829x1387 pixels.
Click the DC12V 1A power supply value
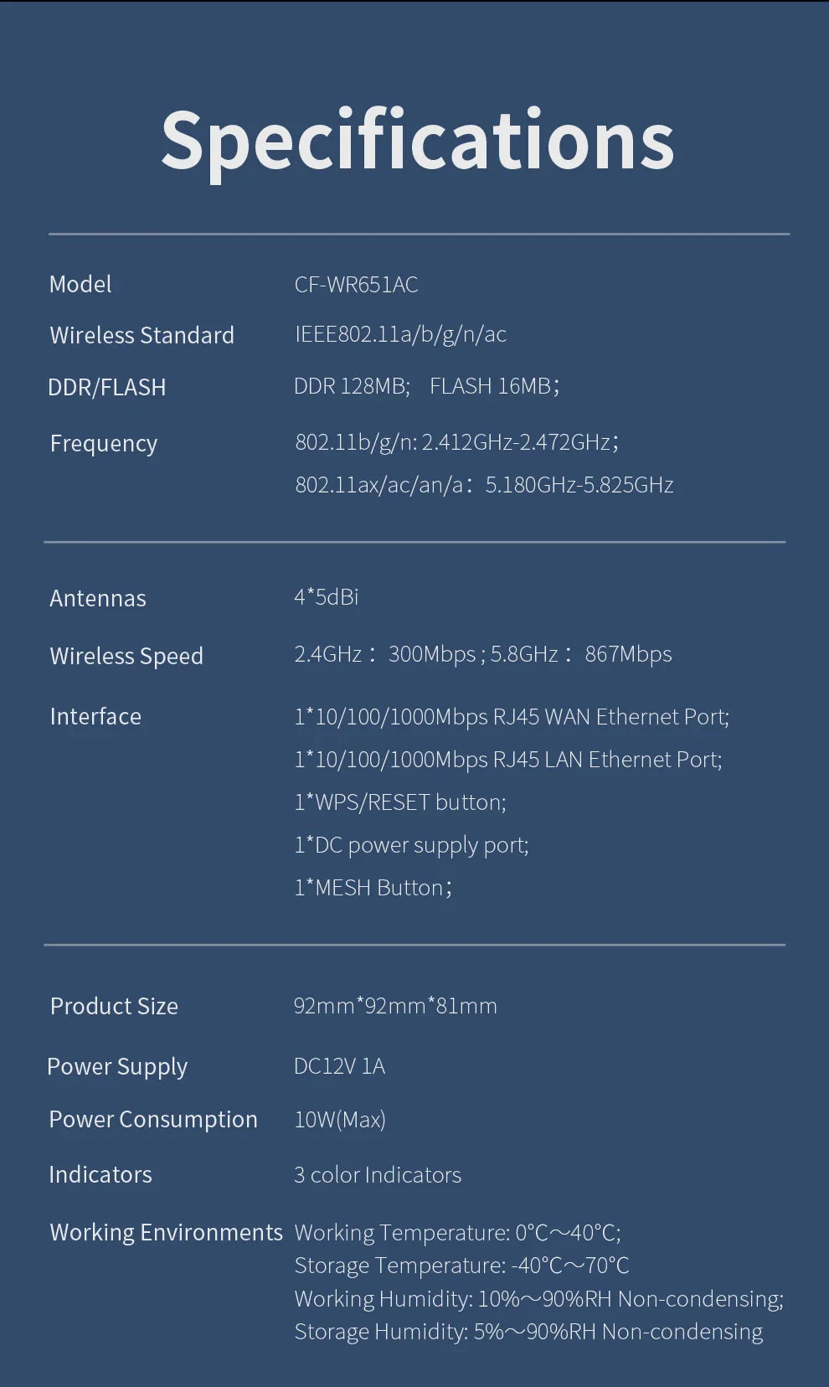[x=339, y=1066]
